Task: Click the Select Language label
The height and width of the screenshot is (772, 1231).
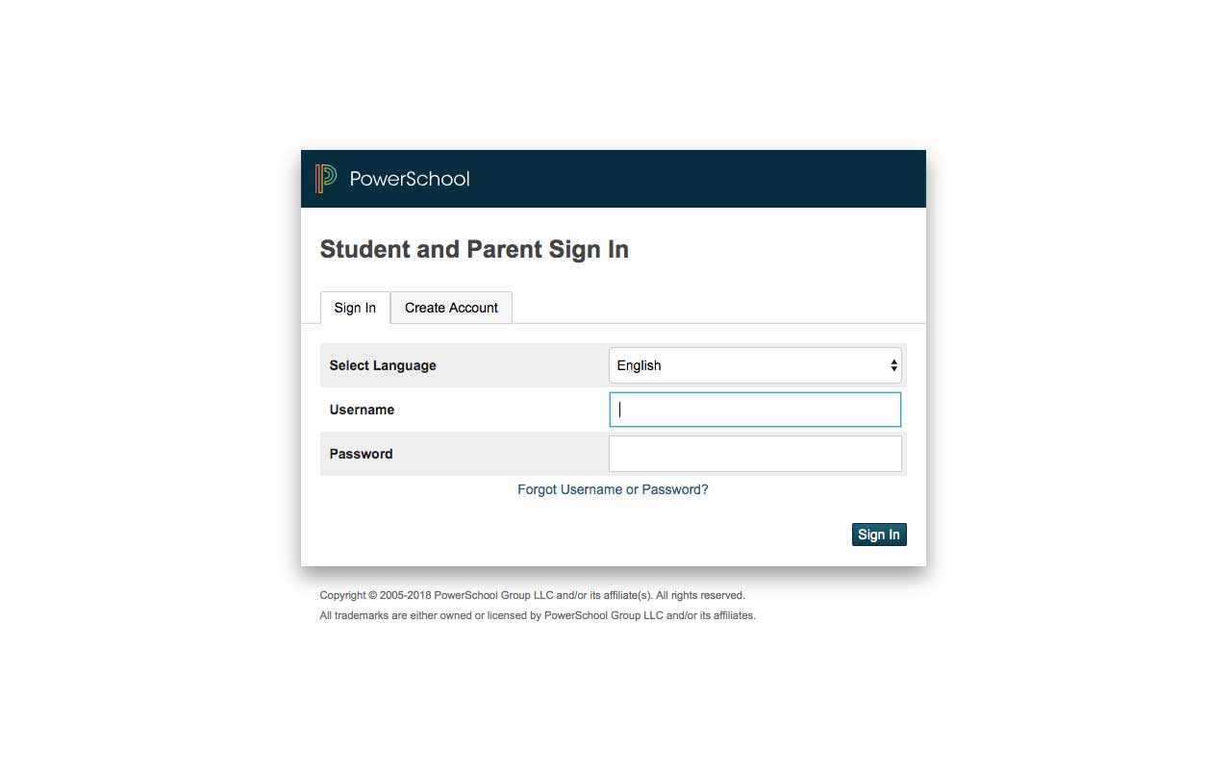Action: click(x=383, y=365)
